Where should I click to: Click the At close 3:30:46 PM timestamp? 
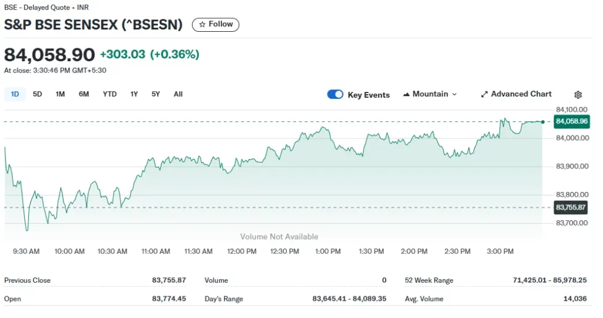tap(55, 70)
